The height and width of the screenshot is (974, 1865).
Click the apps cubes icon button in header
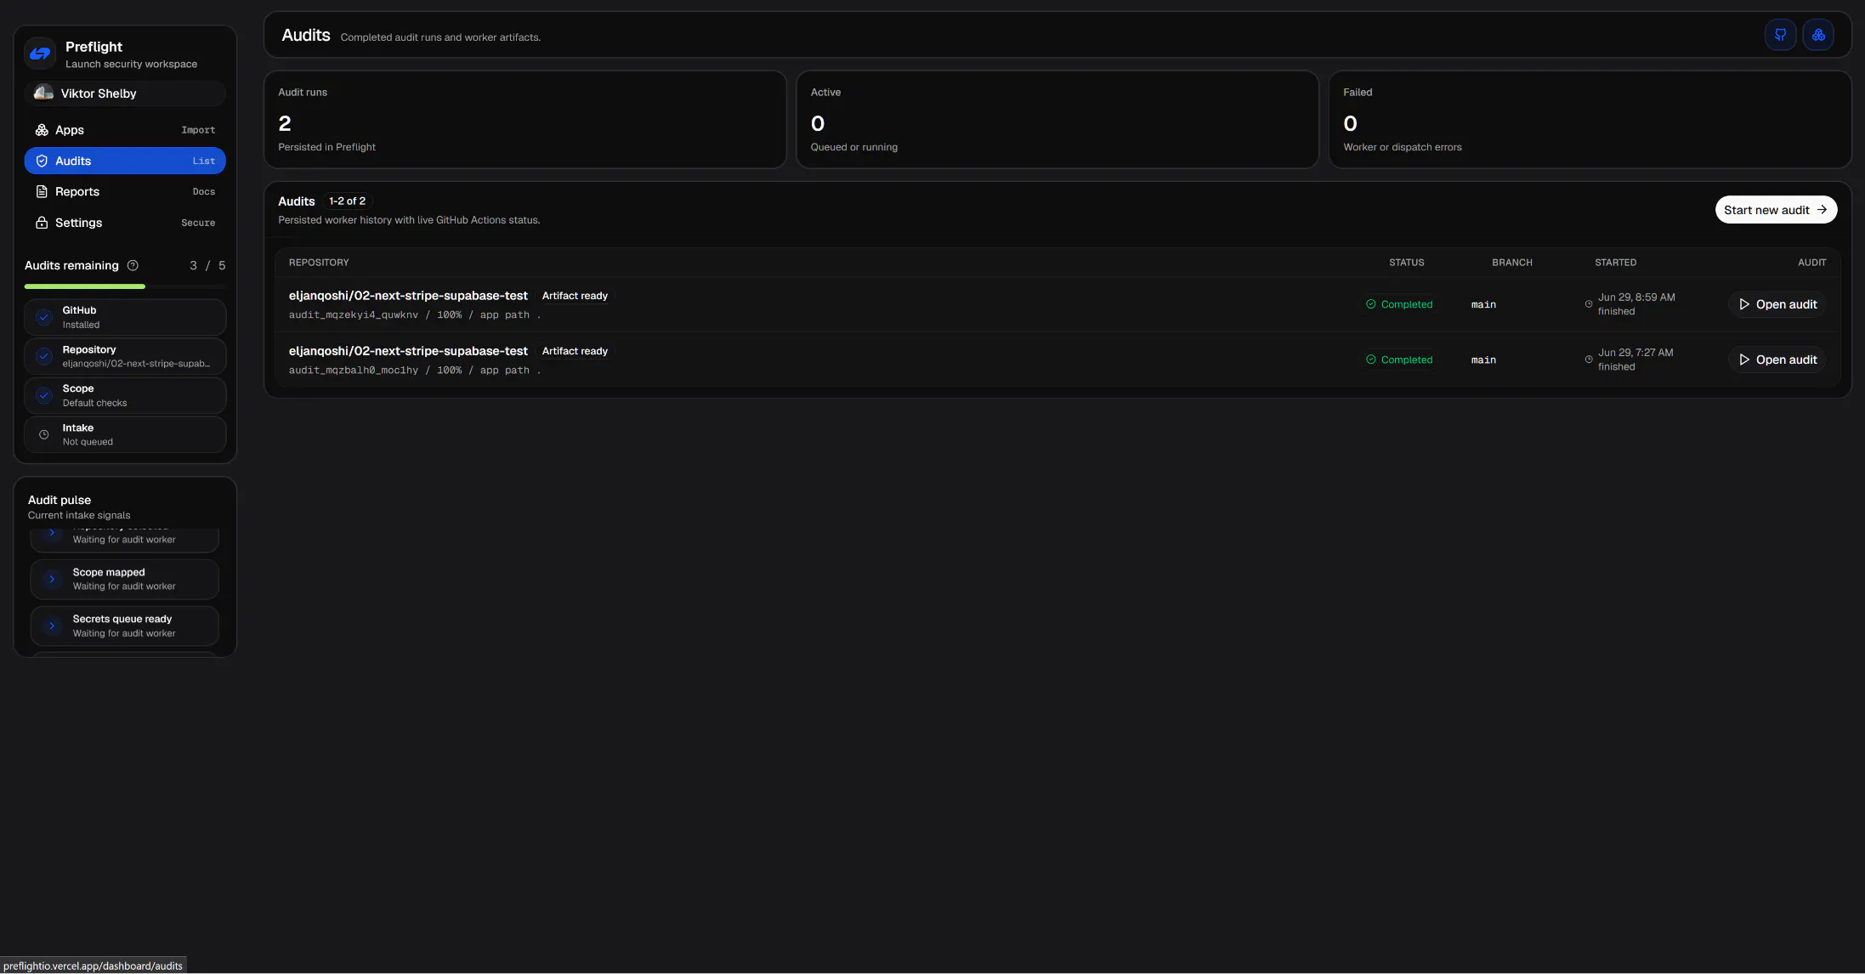[x=1818, y=35]
